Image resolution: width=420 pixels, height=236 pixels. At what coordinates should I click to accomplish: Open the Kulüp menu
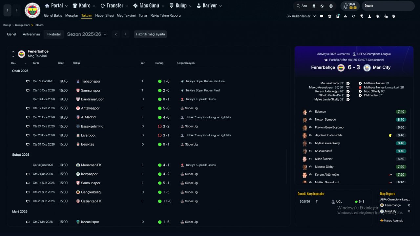pyautogui.click(x=180, y=6)
